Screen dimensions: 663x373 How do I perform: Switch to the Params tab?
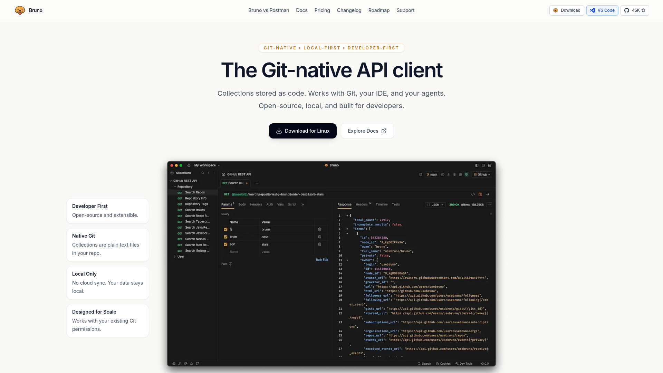(228, 204)
